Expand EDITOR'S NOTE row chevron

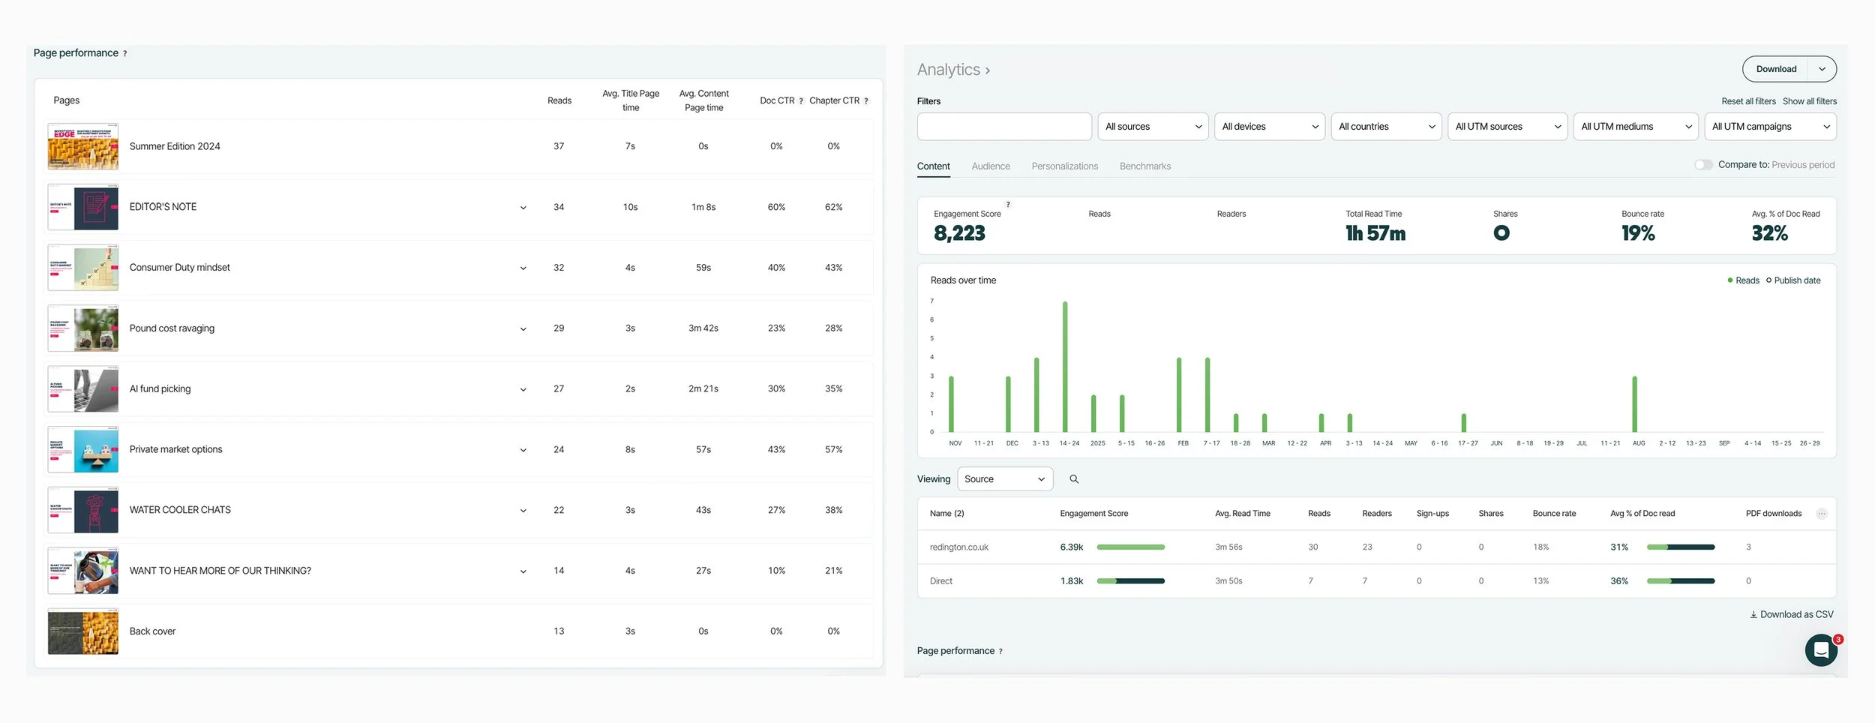(523, 208)
